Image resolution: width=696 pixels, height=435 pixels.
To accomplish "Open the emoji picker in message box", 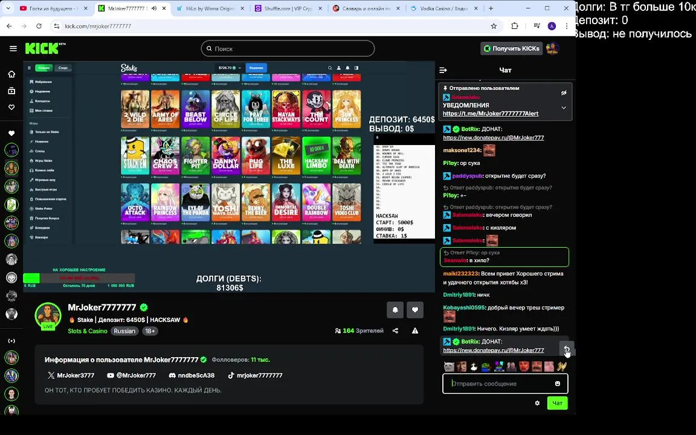I will (558, 384).
